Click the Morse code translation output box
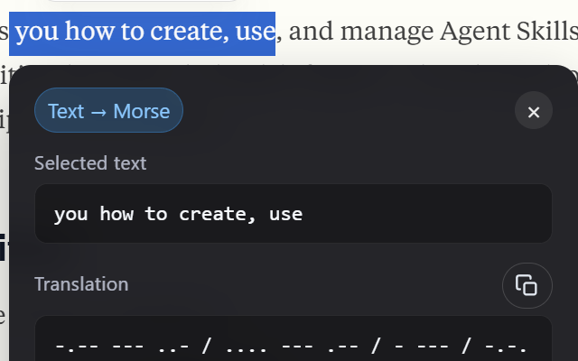 coord(293,345)
